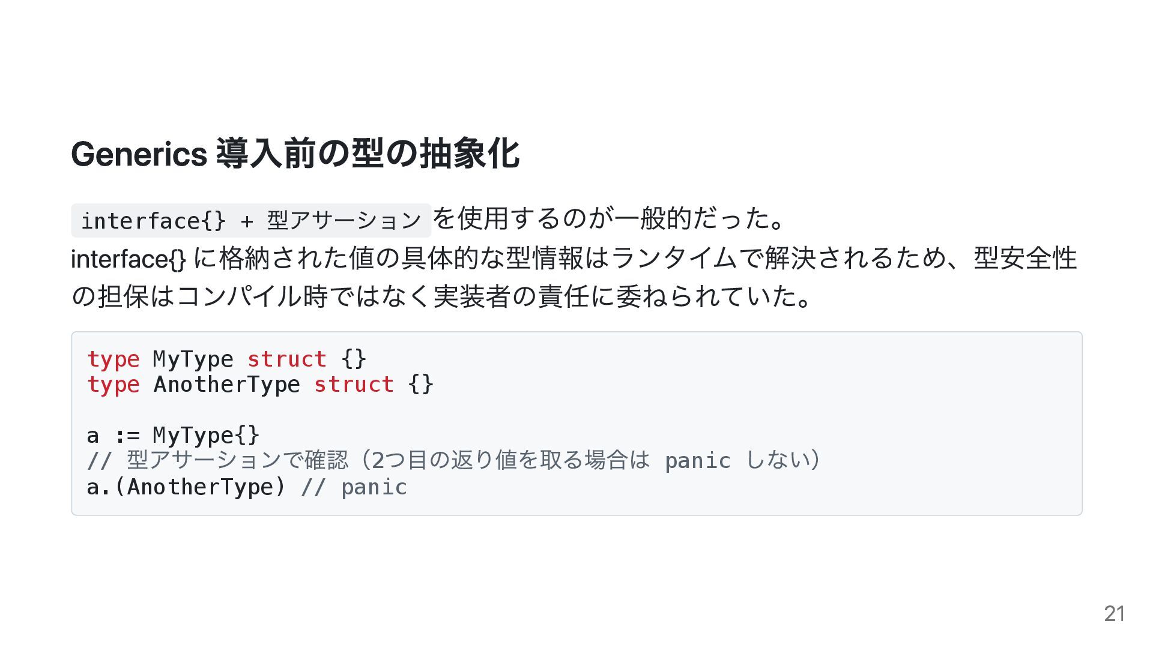Viewport: 1153px width, 648px height.
Task: Click the empty braces '{}' after AnotherType struct
Action: 420,385
